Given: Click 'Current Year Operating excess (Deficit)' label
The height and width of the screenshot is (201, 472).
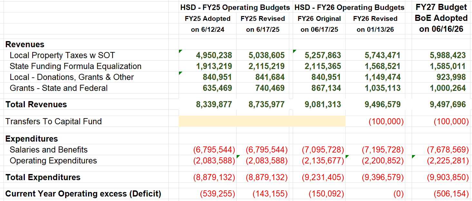Looking at the screenshot, I should [83, 194].
